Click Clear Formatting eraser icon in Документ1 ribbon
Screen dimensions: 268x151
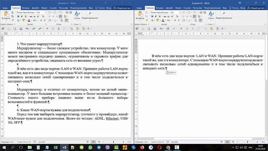click(x=43, y=16)
